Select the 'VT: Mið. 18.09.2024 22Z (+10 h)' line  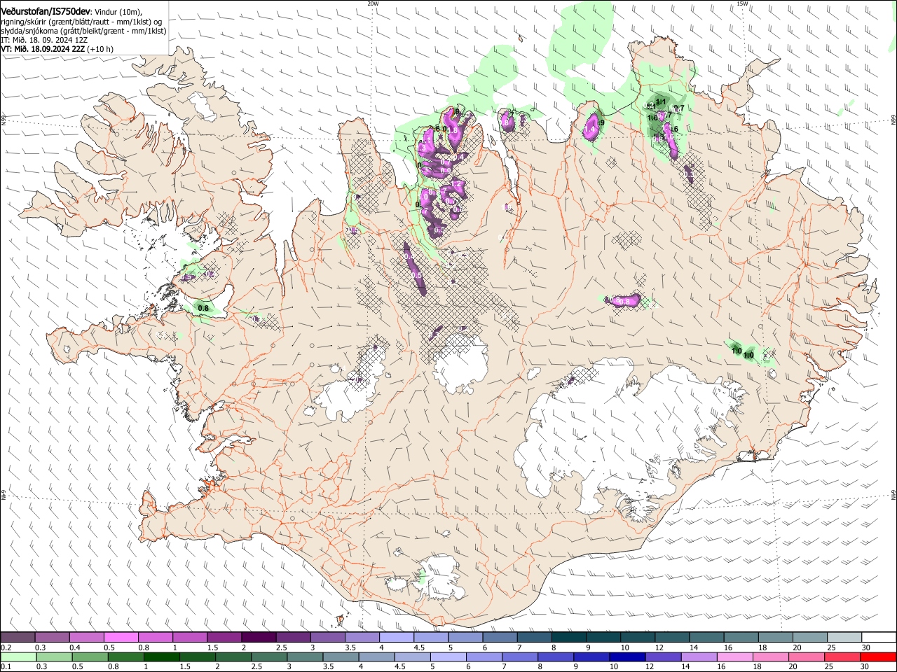tap(57, 49)
